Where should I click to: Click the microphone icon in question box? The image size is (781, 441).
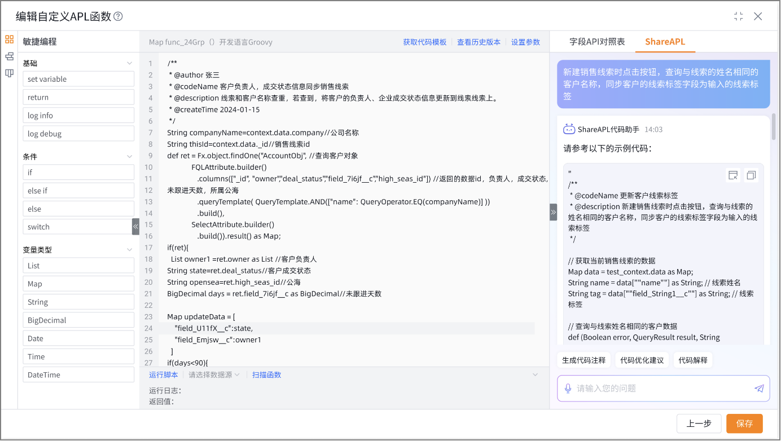point(568,389)
